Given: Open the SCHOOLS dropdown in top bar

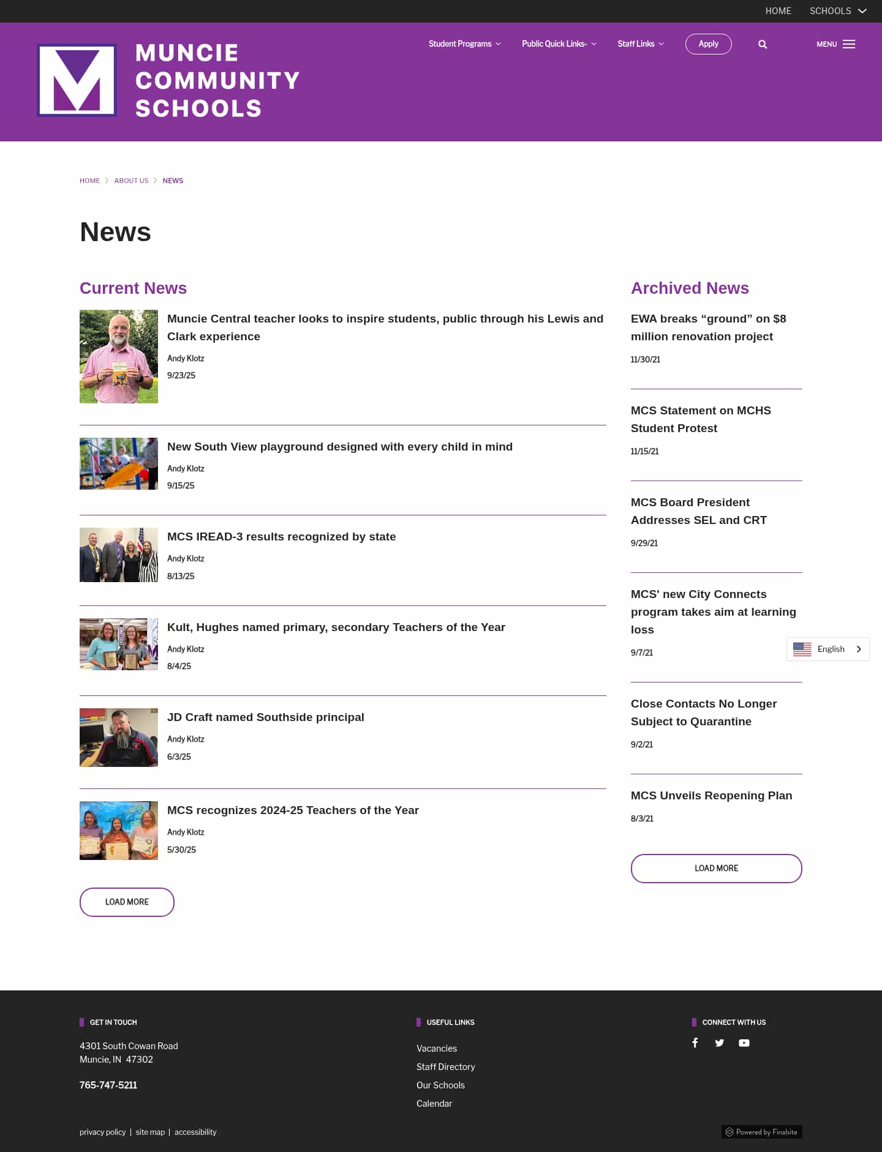Looking at the screenshot, I should point(837,11).
